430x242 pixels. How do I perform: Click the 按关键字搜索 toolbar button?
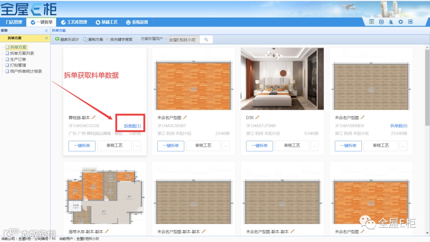pyautogui.click(x=119, y=39)
